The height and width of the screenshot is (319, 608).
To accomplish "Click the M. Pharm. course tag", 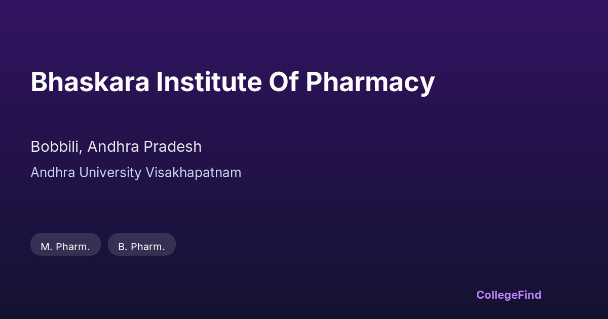I will point(65,247).
